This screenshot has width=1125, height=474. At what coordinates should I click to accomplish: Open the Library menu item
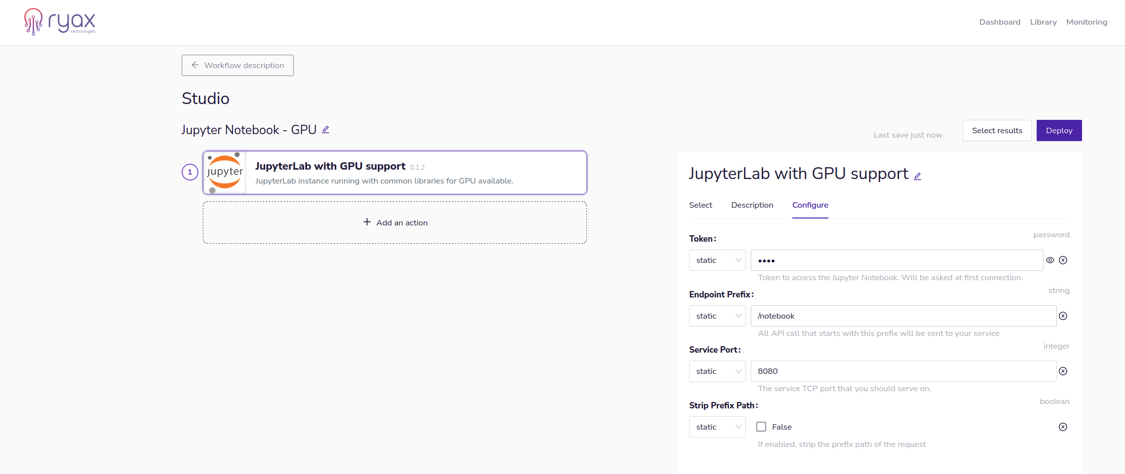pyautogui.click(x=1043, y=22)
